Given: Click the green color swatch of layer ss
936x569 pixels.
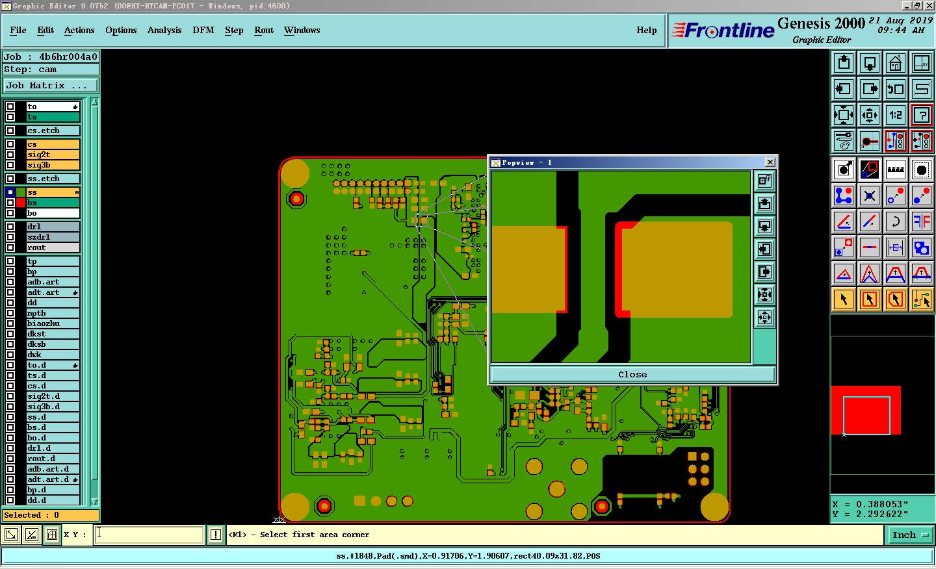Looking at the screenshot, I should 21,192.
